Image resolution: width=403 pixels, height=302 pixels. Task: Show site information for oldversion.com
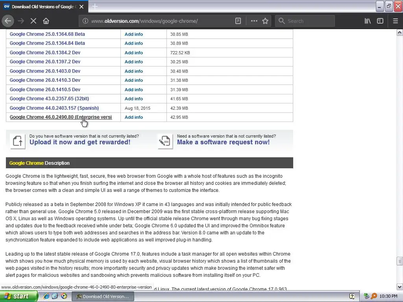[85, 21]
